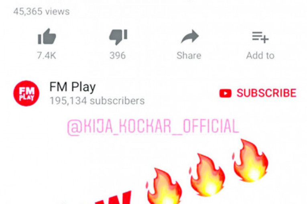
Task: Click the red YouTube play logo
Action: click(x=226, y=93)
